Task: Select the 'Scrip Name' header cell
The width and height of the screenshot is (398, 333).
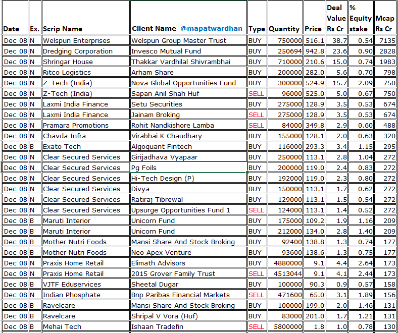Action: click(x=86, y=17)
